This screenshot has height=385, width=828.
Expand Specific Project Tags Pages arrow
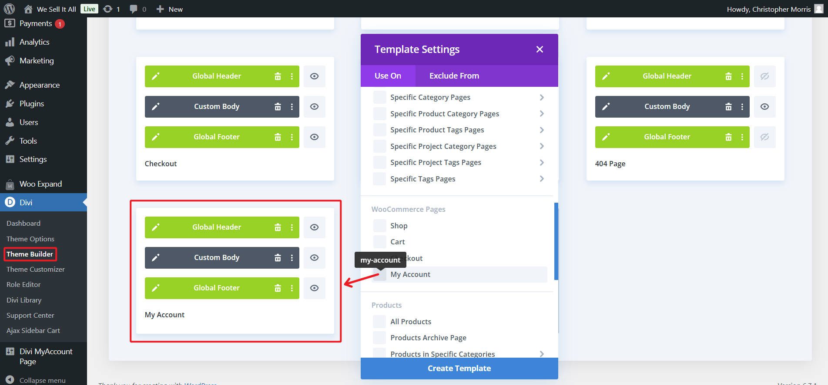pyautogui.click(x=542, y=162)
